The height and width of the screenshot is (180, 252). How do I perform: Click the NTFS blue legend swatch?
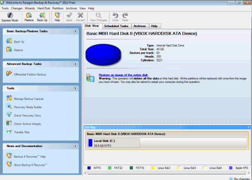pyautogui.click(x=89, y=168)
